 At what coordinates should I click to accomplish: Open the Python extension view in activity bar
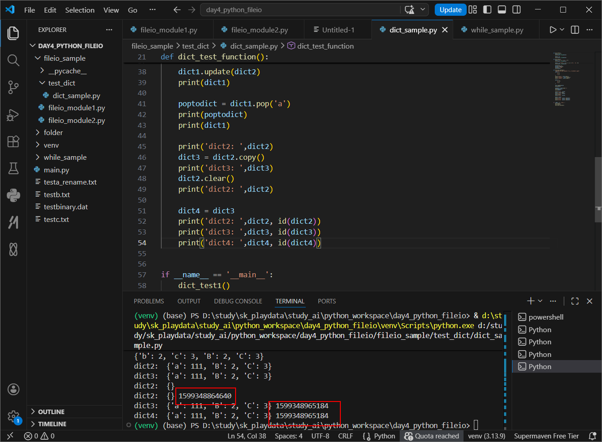(x=13, y=195)
